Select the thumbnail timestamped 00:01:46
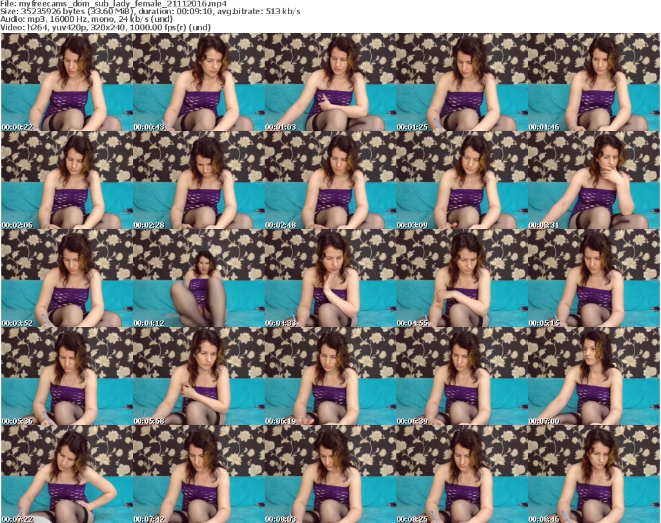Viewport: 661px width, 523px height. coord(594,82)
